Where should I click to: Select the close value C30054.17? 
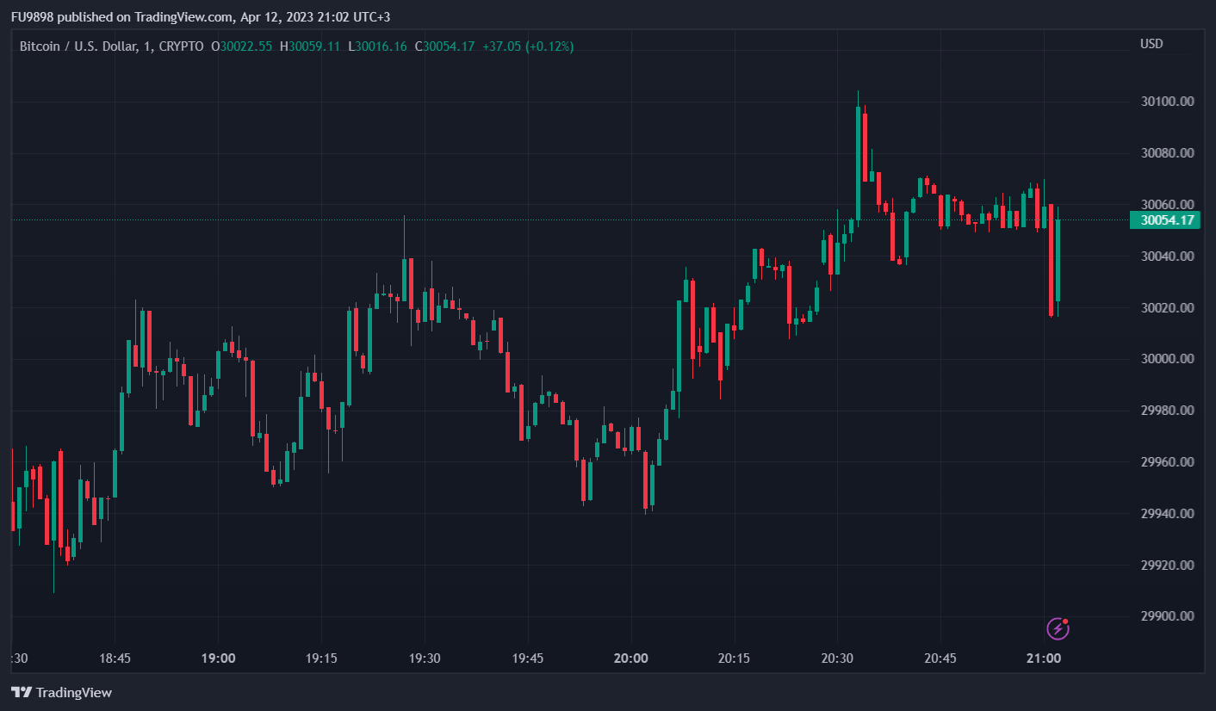click(x=444, y=46)
